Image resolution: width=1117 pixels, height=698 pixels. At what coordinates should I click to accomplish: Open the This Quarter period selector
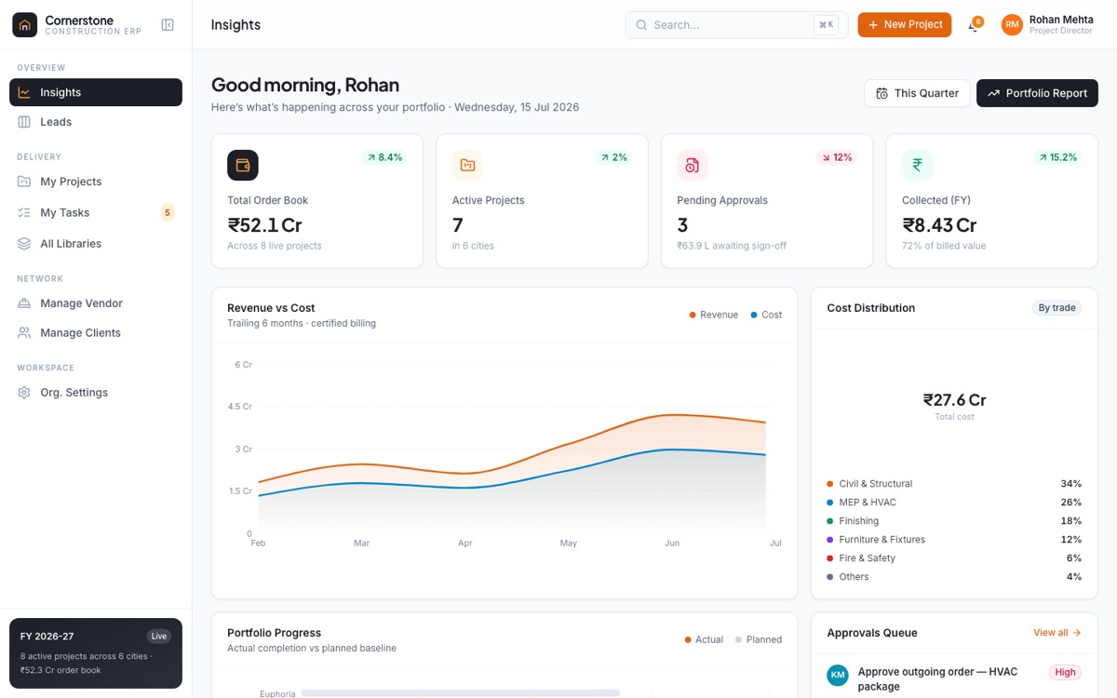click(x=917, y=93)
